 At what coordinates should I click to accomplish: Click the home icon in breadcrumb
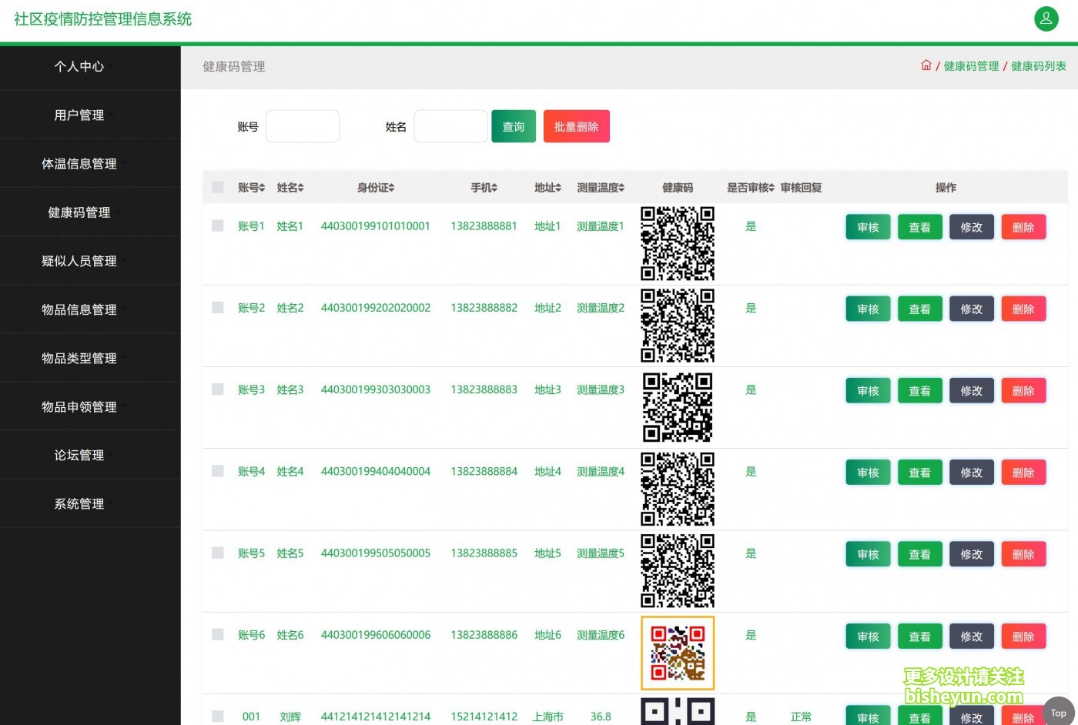pos(926,65)
